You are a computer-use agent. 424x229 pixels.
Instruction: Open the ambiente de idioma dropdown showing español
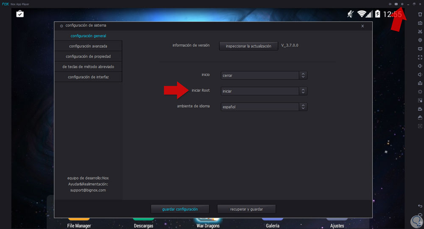tap(264, 107)
